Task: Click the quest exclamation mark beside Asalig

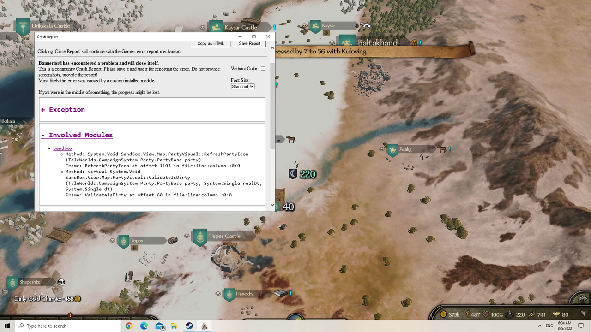Action: click(x=449, y=149)
